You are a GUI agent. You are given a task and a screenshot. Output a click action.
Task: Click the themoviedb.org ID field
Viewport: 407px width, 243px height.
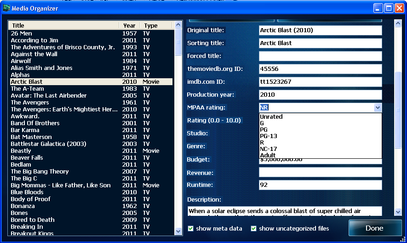pos(320,69)
